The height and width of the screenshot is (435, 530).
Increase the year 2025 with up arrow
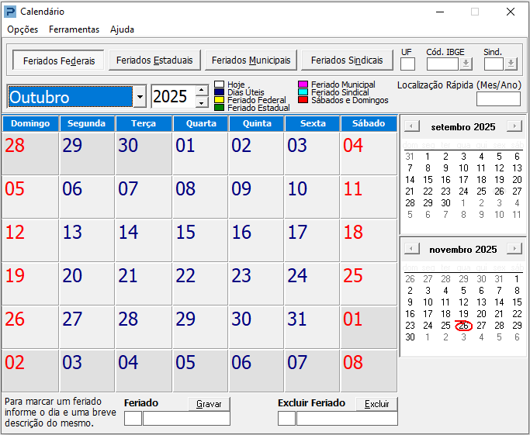202,90
